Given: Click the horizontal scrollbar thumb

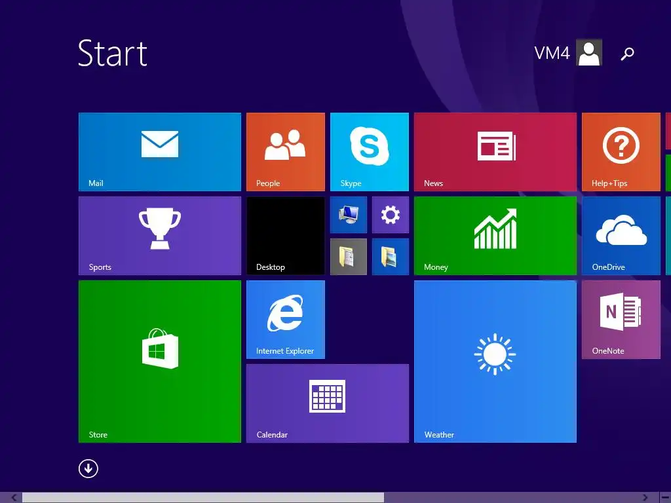Looking at the screenshot, I should point(203,498).
